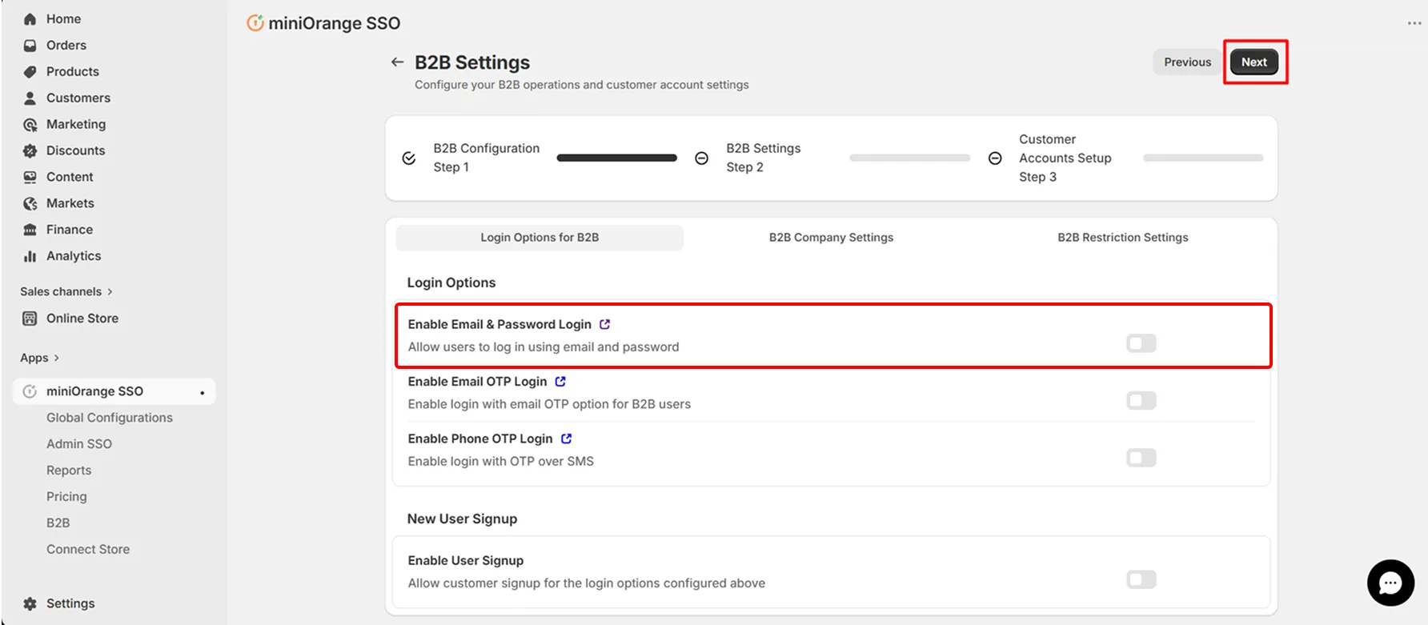
Task: Open external link beside Enable Email & Password Login
Action: (605, 324)
